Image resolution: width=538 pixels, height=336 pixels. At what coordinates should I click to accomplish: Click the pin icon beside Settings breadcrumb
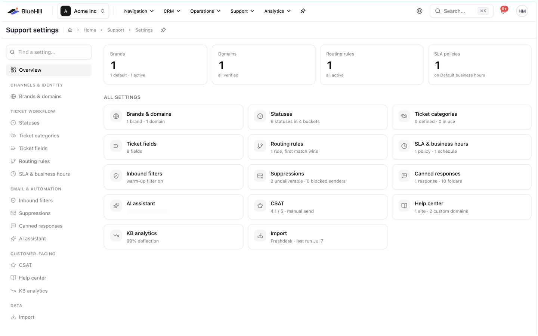pyautogui.click(x=163, y=30)
